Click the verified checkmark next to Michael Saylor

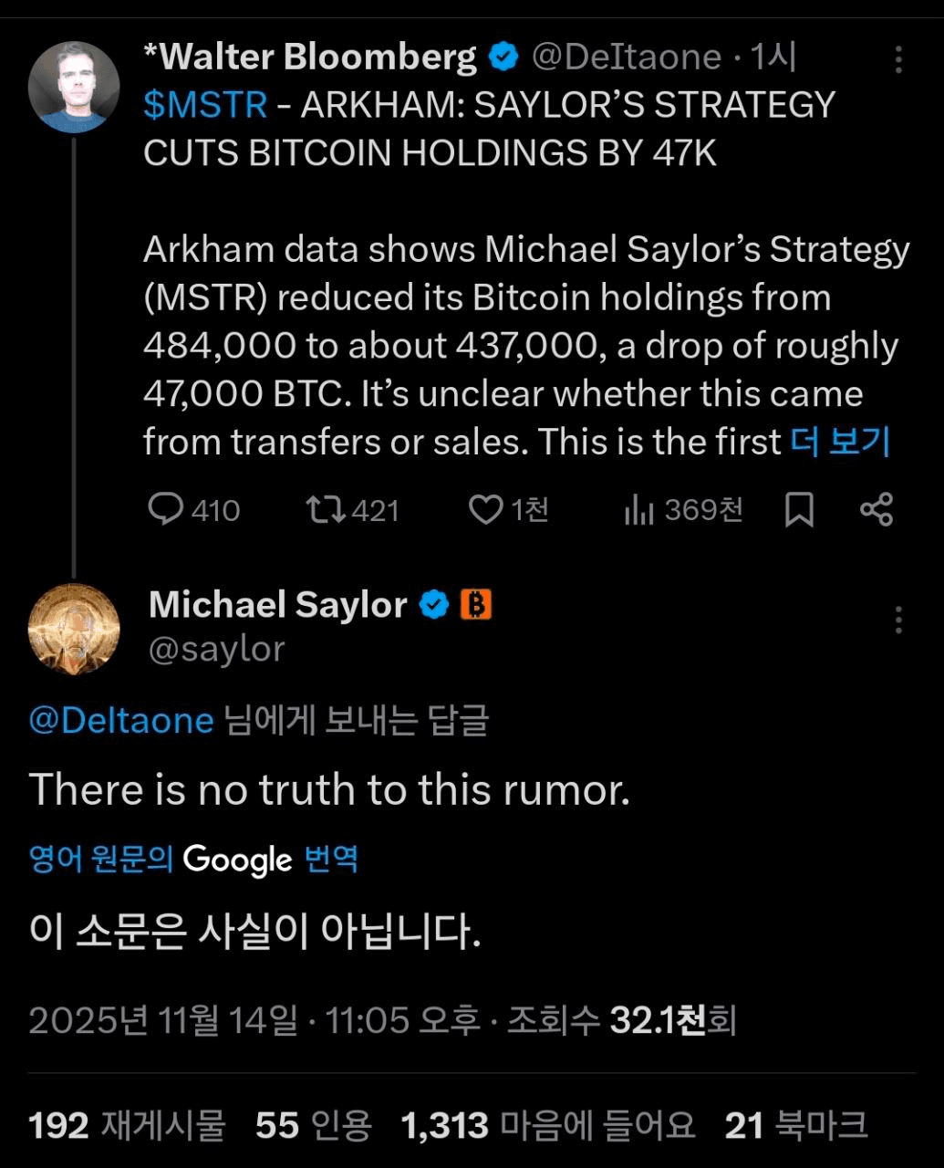[x=433, y=603]
